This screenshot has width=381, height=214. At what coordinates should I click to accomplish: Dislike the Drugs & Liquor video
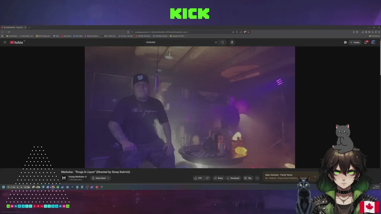point(207,178)
